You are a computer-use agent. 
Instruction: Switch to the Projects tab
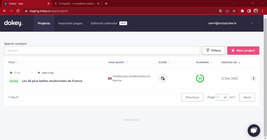(x=44, y=23)
